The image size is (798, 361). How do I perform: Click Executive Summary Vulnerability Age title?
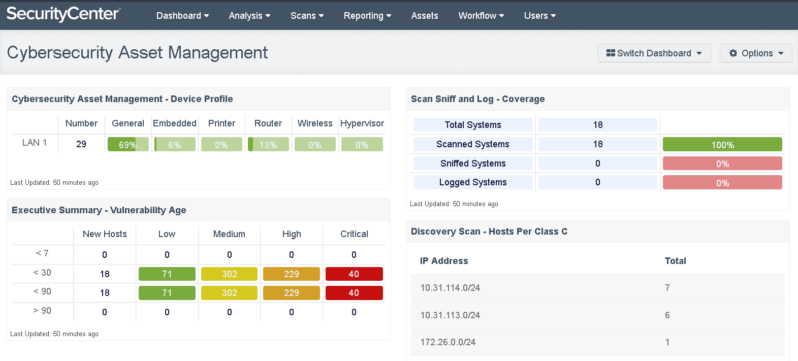pos(99,210)
